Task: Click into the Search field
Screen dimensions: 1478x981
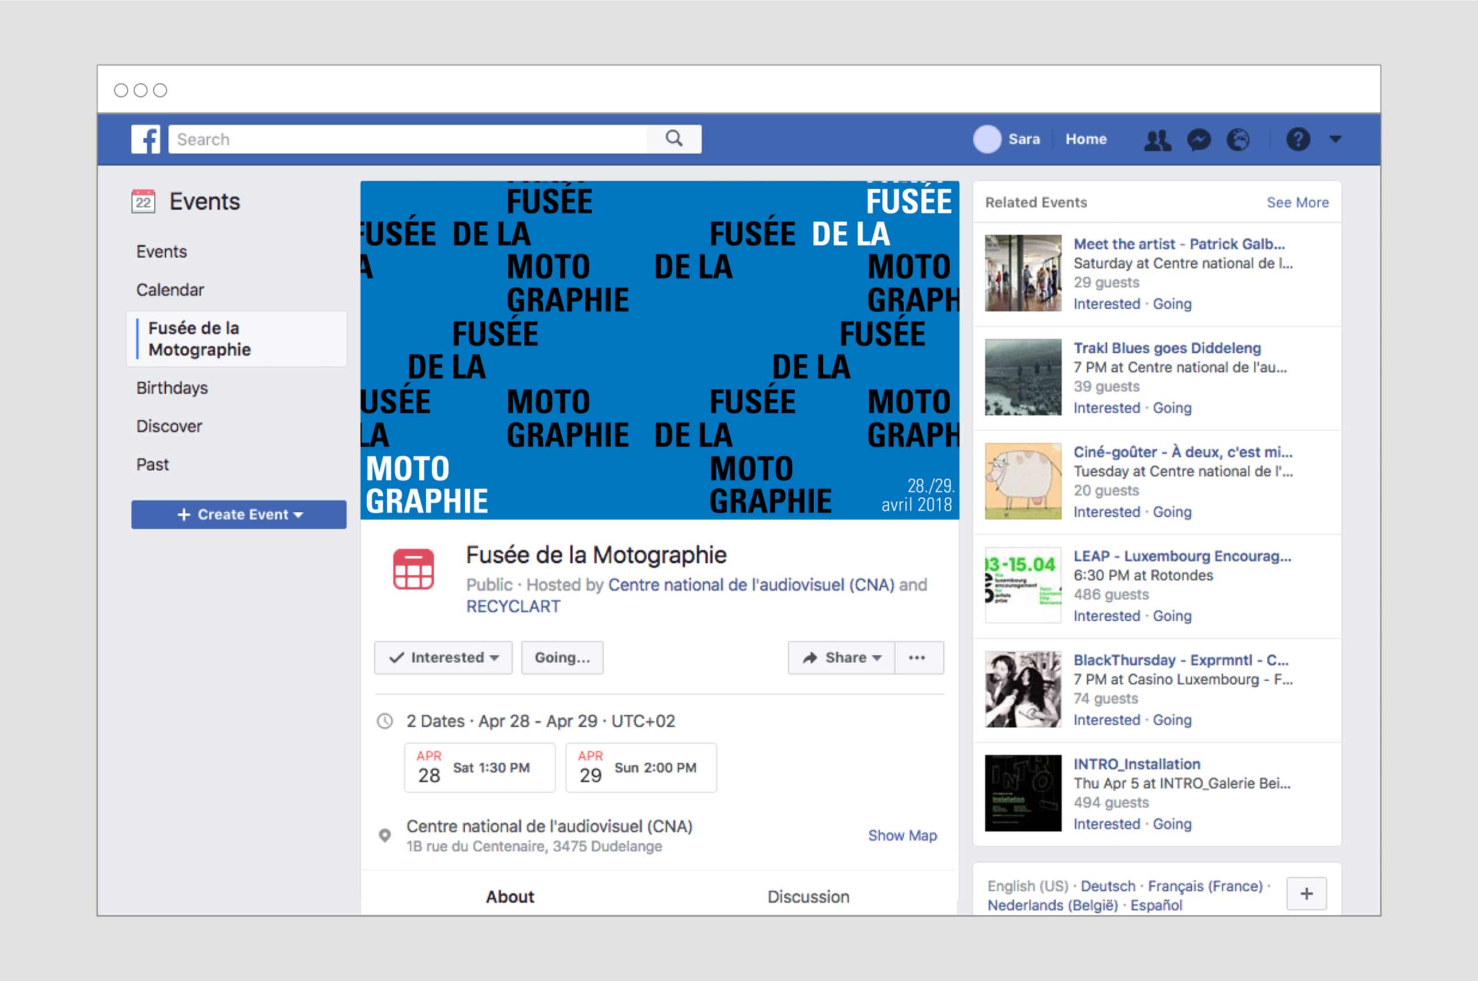Action: (407, 139)
